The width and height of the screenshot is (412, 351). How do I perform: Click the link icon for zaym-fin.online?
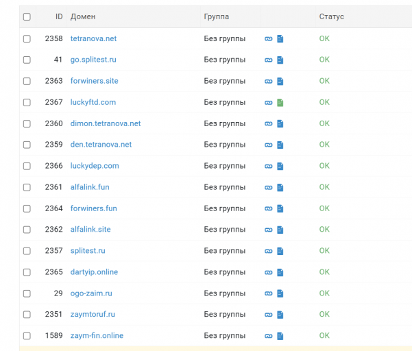pos(268,336)
